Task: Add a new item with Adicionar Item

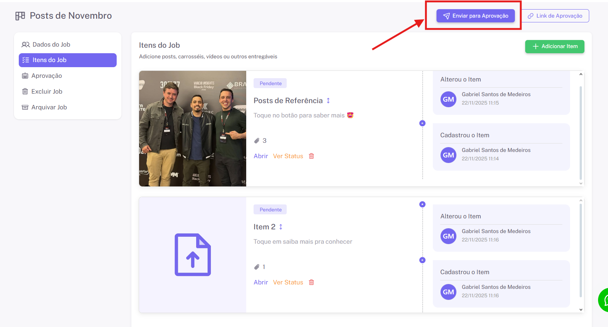Action: coord(554,47)
